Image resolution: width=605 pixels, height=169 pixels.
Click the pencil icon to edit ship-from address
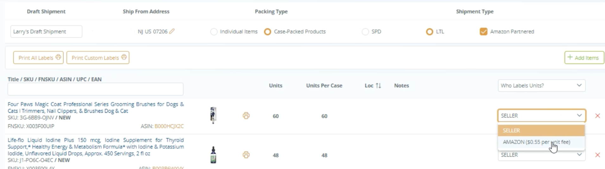[x=172, y=31]
